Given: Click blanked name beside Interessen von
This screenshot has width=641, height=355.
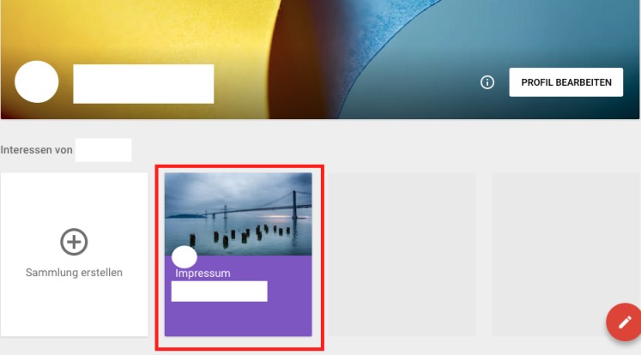Looking at the screenshot, I should 104,150.
